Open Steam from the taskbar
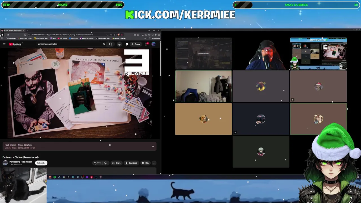Viewport: 361px width, 203px height. click(x=59, y=177)
